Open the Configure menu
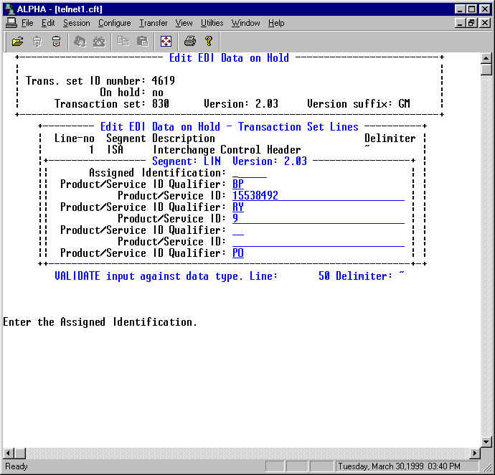The height and width of the screenshot is (475, 495). coord(114,23)
